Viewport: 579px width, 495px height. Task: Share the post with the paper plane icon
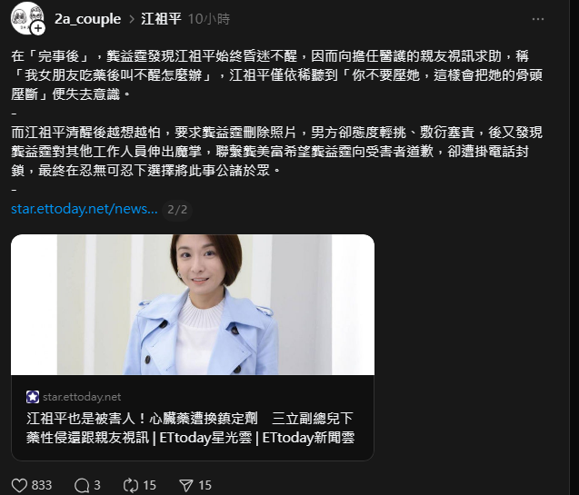[x=185, y=485]
